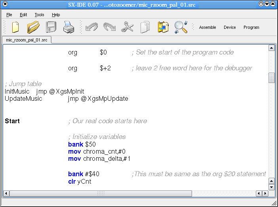Click 'mov chroma_cnt,#0' line

pos(97,151)
